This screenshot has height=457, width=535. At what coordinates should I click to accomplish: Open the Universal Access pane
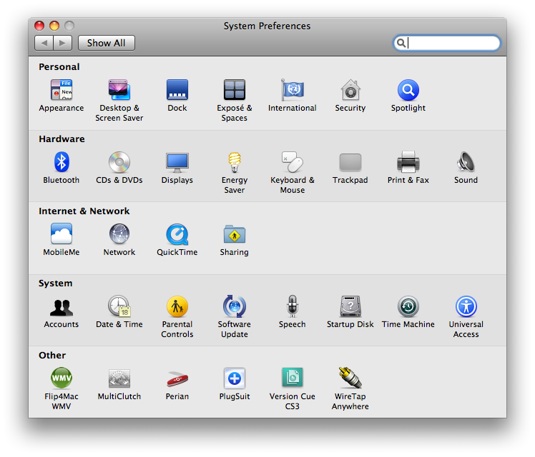(466, 307)
